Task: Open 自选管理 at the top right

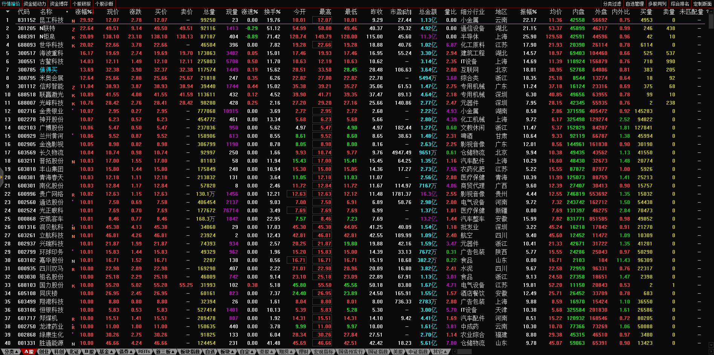Action: (x=634, y=4)
